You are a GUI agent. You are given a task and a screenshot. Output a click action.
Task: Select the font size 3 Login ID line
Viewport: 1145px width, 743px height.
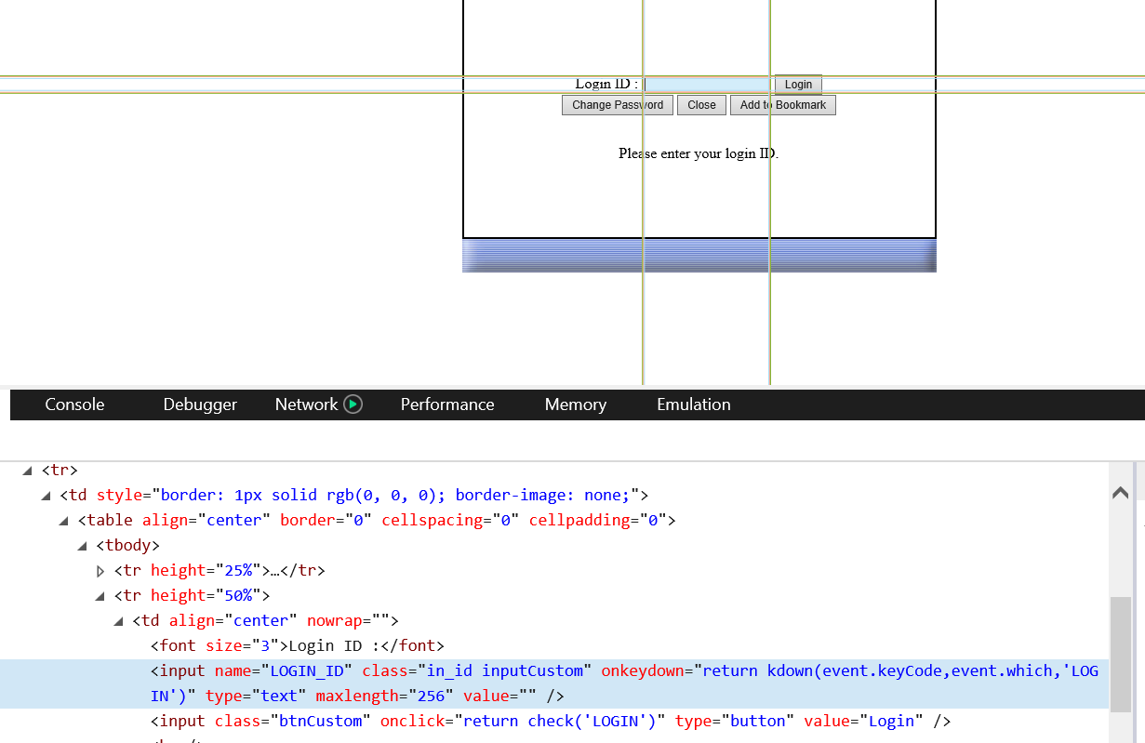pyautogui.click(x=298, y=645)
